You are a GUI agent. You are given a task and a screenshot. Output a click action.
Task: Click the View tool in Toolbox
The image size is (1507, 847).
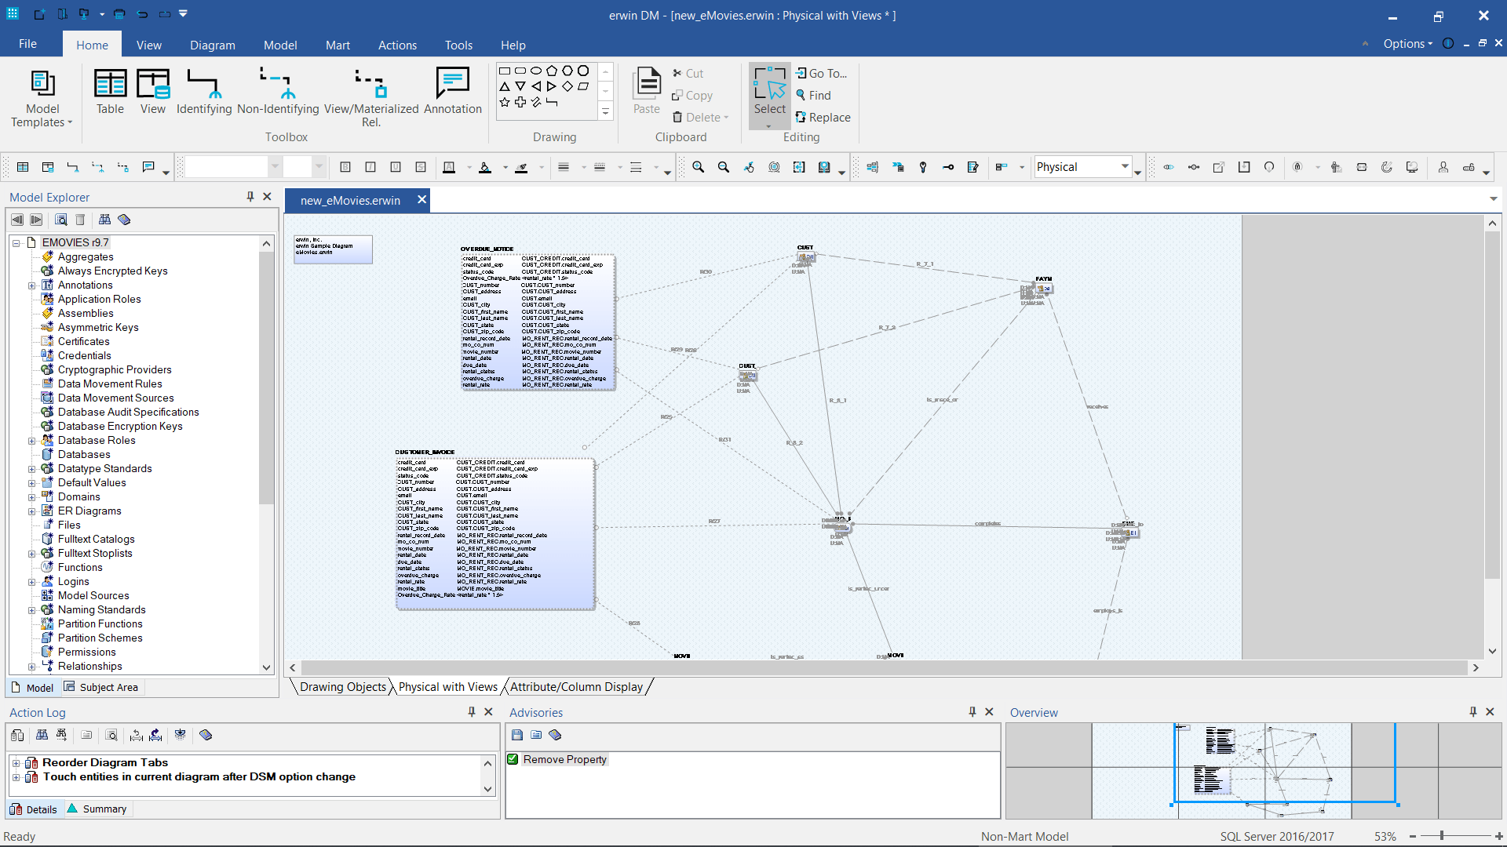pos(152,91)
